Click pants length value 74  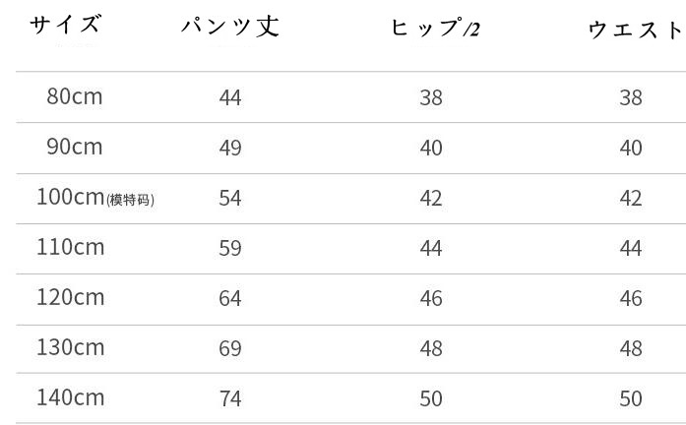coord(230,398)
